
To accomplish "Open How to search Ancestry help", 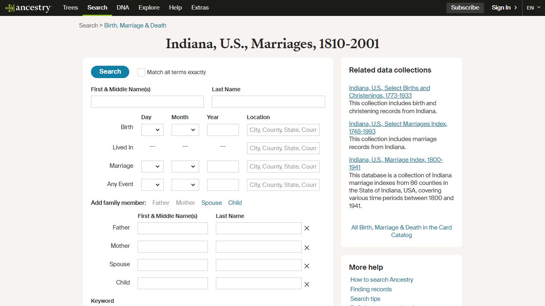I will 382,280.
